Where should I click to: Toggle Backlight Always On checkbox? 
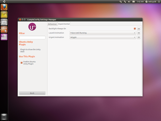(x=135, y=29)
